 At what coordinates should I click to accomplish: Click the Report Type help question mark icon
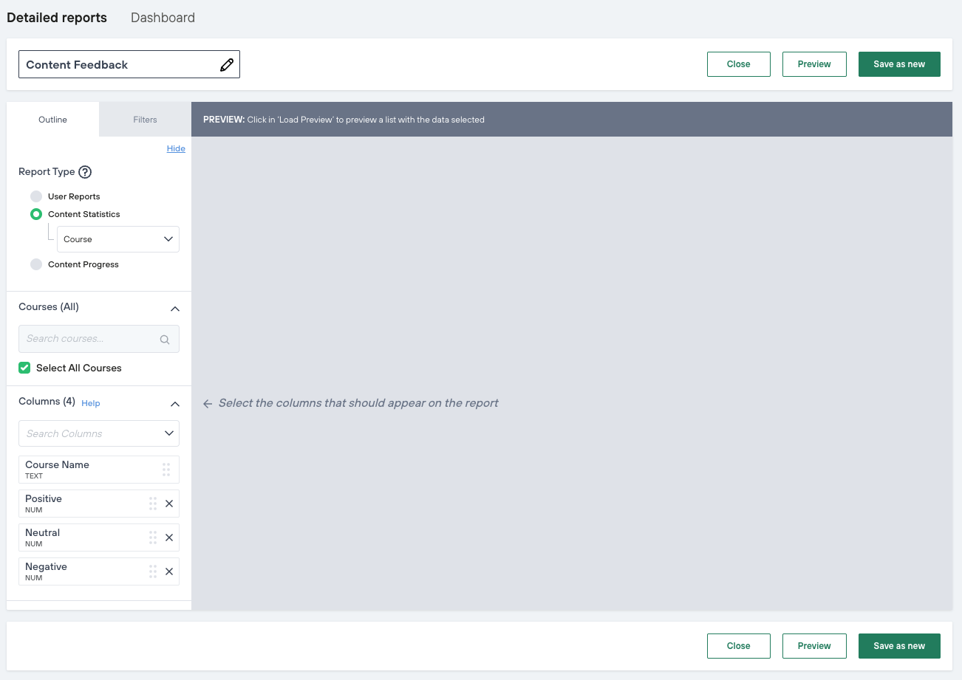[85, 172]
